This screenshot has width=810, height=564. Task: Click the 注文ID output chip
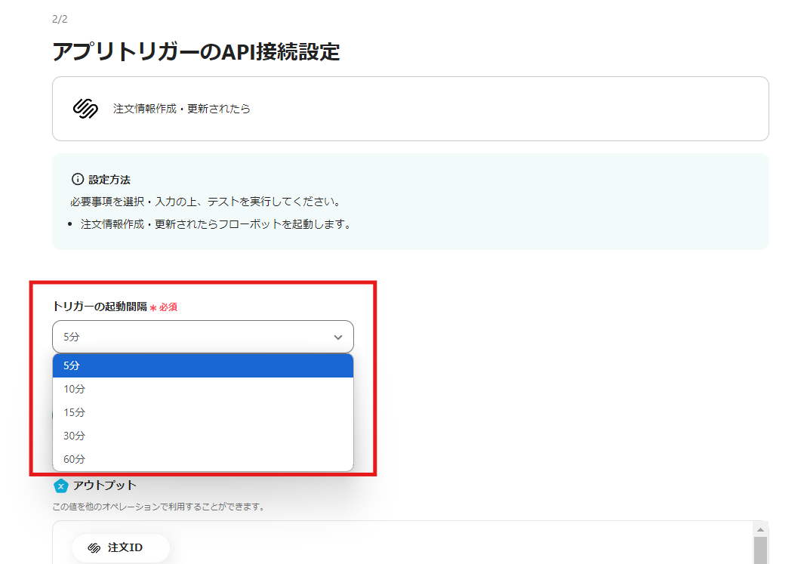pyautogui.click(x=120, y=548)
